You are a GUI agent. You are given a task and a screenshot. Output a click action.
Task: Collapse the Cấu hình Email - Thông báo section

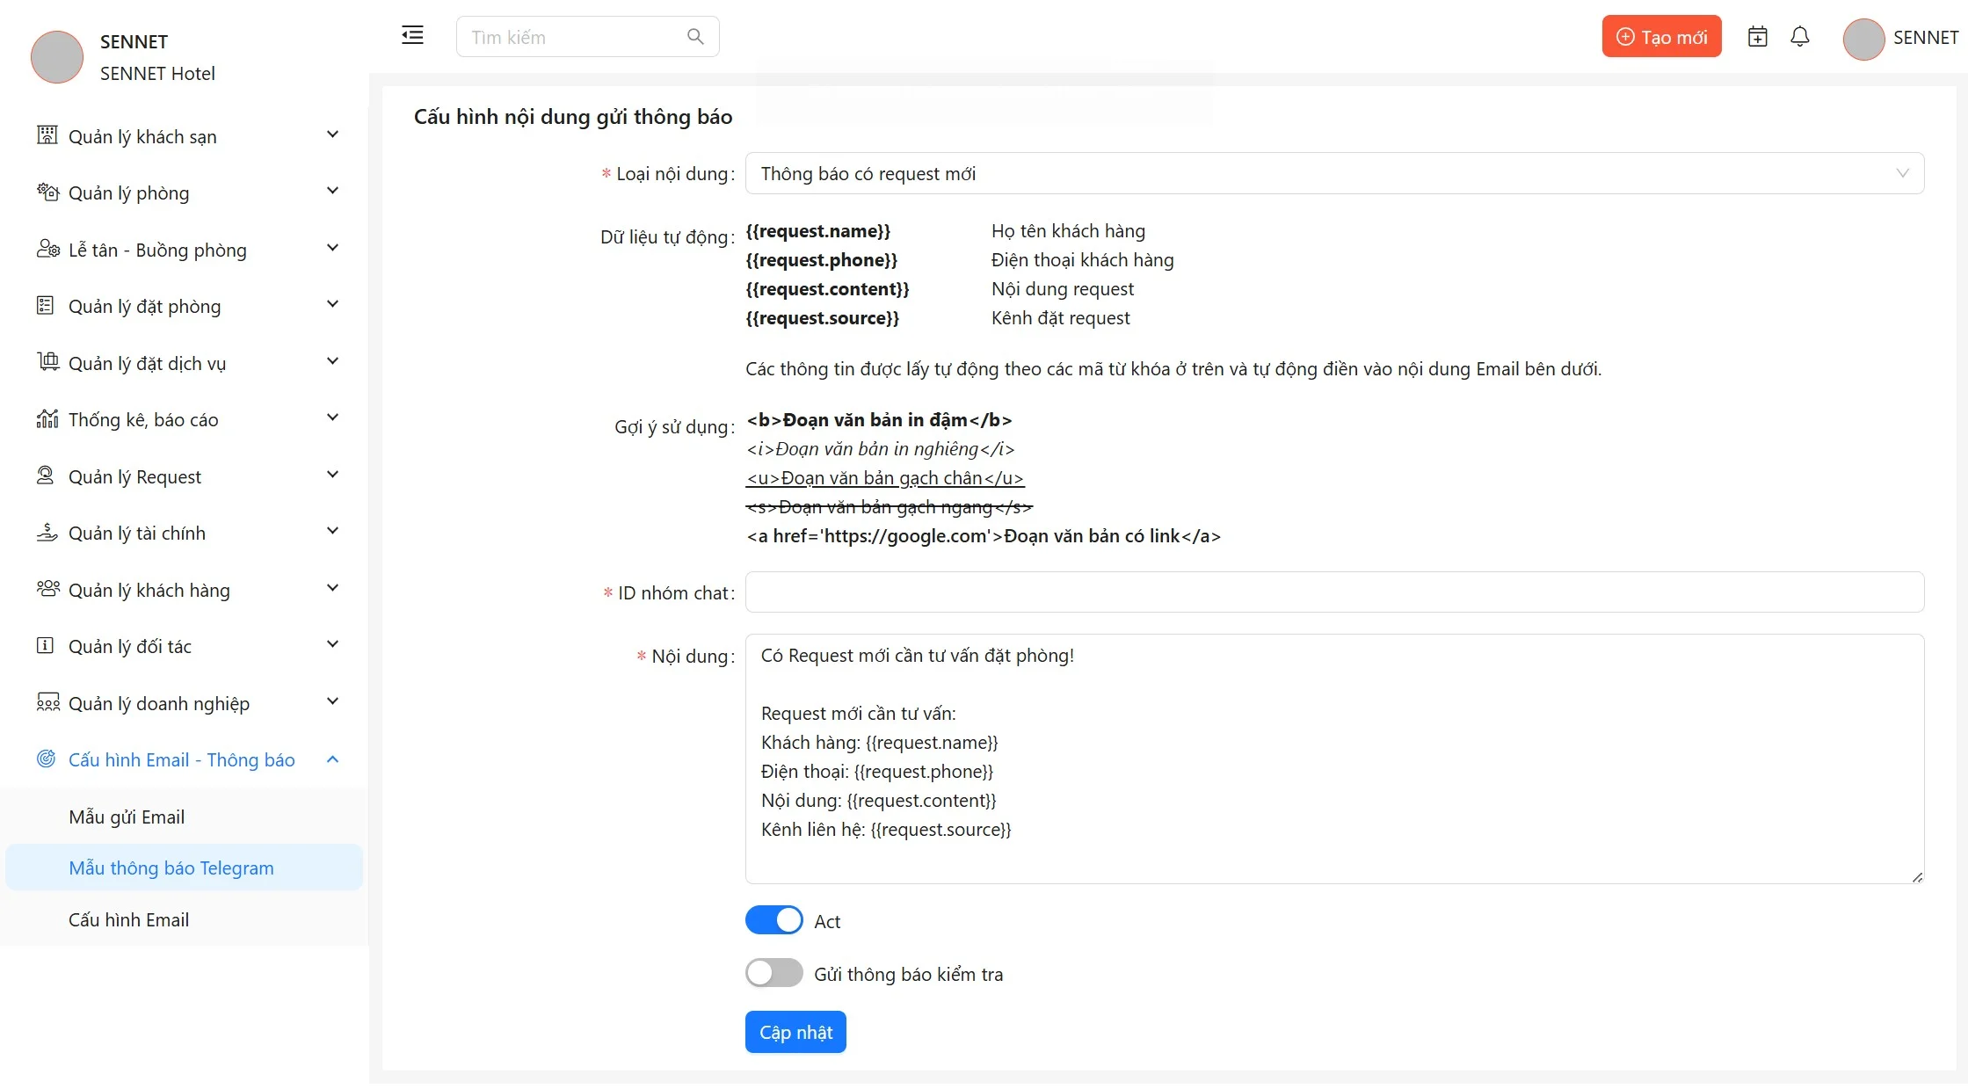[332, 759]
